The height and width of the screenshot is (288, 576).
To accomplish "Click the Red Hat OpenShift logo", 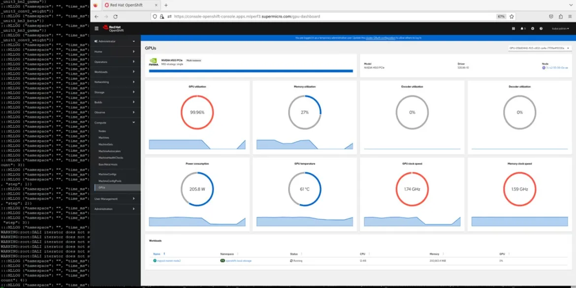I will click(x=114, y=28).
